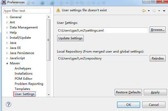This screenshot has width=168, height=111.
Task: Open the forward history dropdown arrow
Action: 159,11
